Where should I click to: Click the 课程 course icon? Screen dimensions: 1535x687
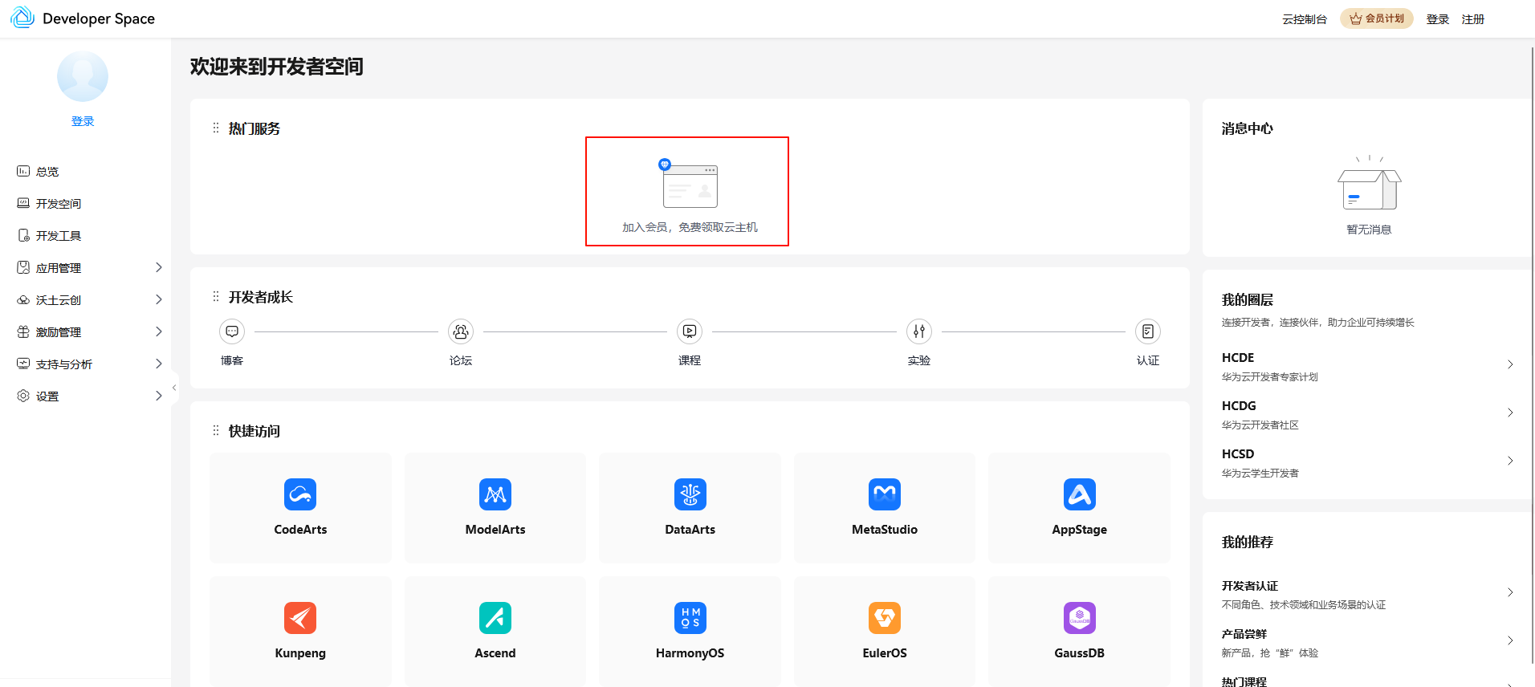click(x=690, y=331)
